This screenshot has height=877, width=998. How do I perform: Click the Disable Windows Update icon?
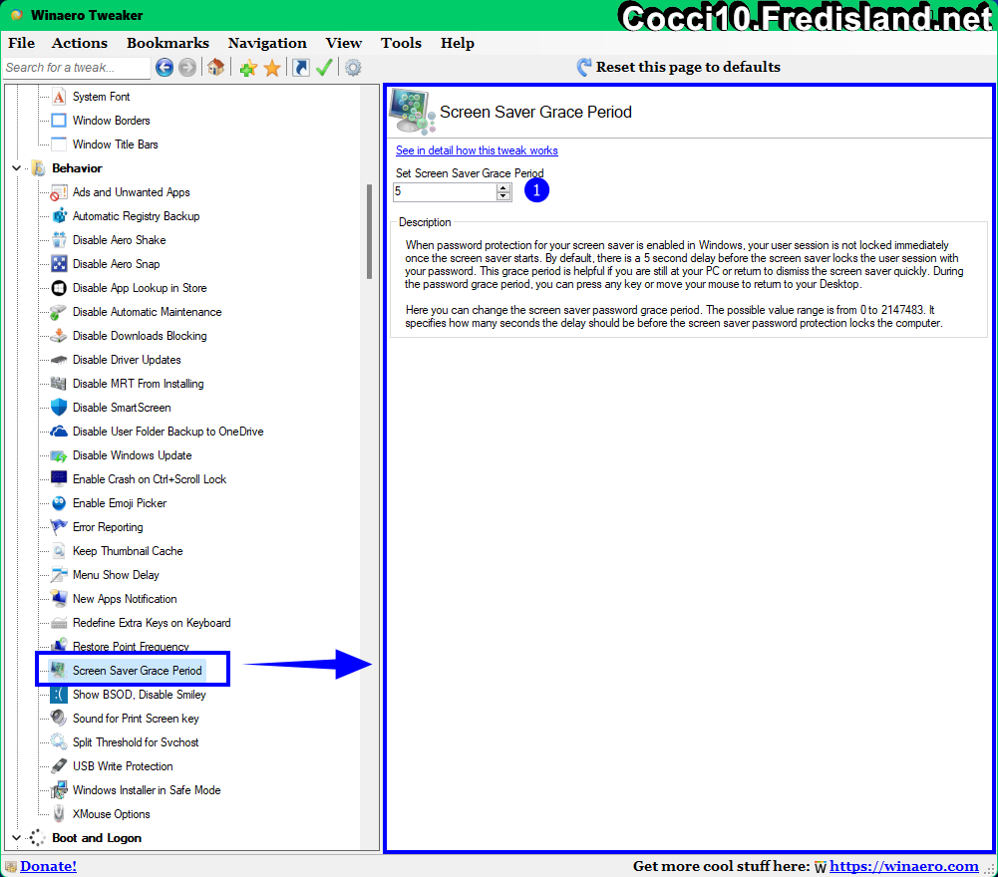[59, 455]
